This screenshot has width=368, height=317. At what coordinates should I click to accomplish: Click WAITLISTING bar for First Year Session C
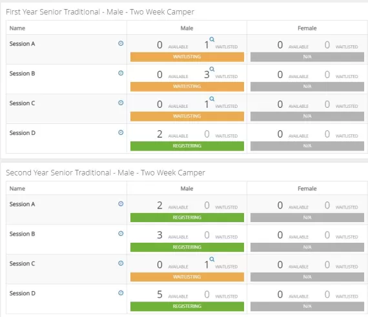187,116
